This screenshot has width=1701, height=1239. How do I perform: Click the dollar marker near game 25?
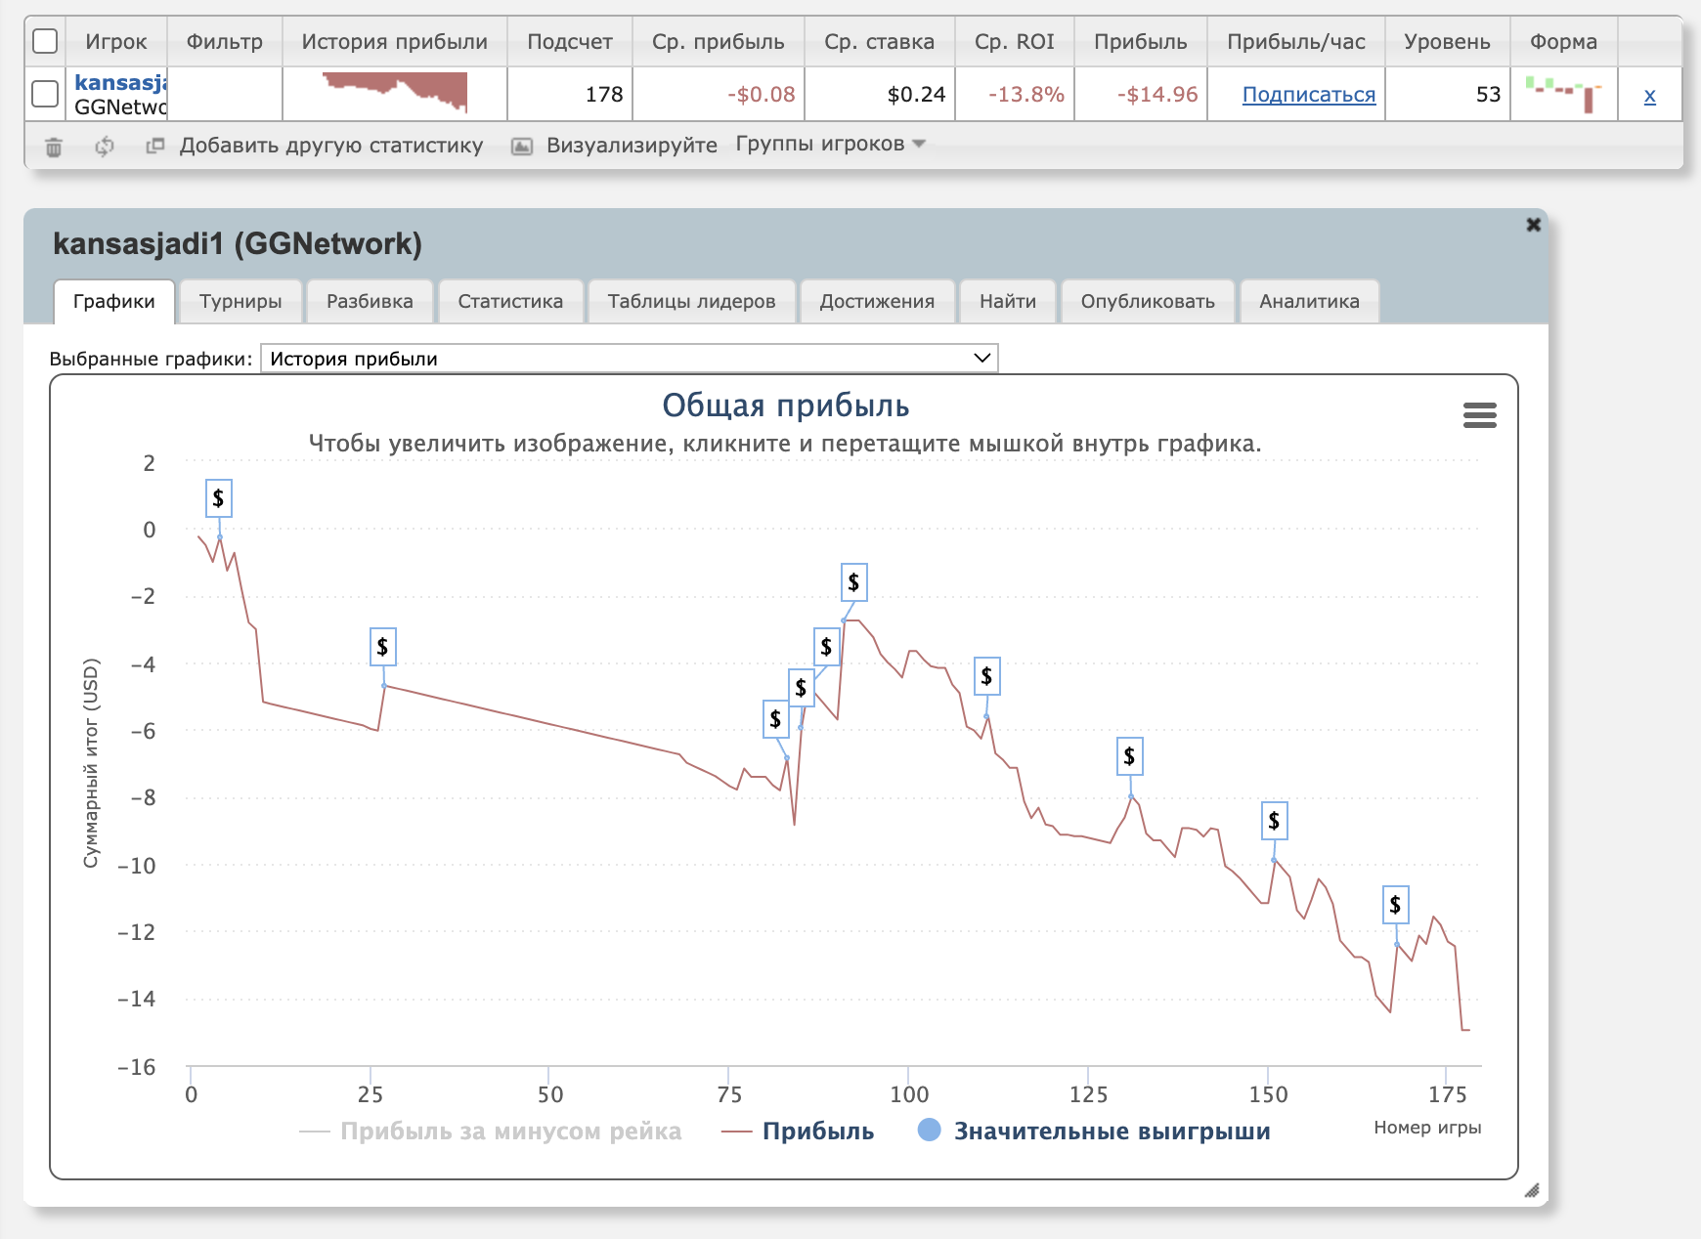382,647
